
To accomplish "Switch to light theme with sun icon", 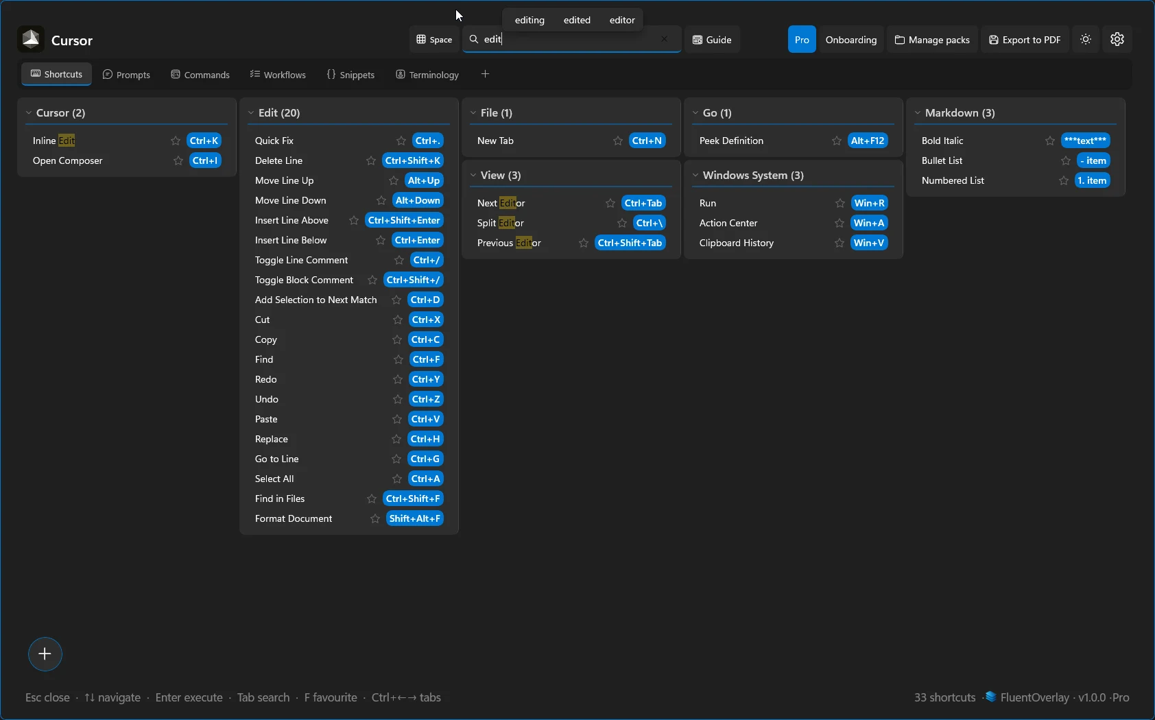I will pyautogui.click(x=1085, y=39).
